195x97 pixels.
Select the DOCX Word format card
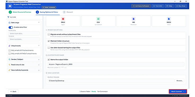point(169,21)
